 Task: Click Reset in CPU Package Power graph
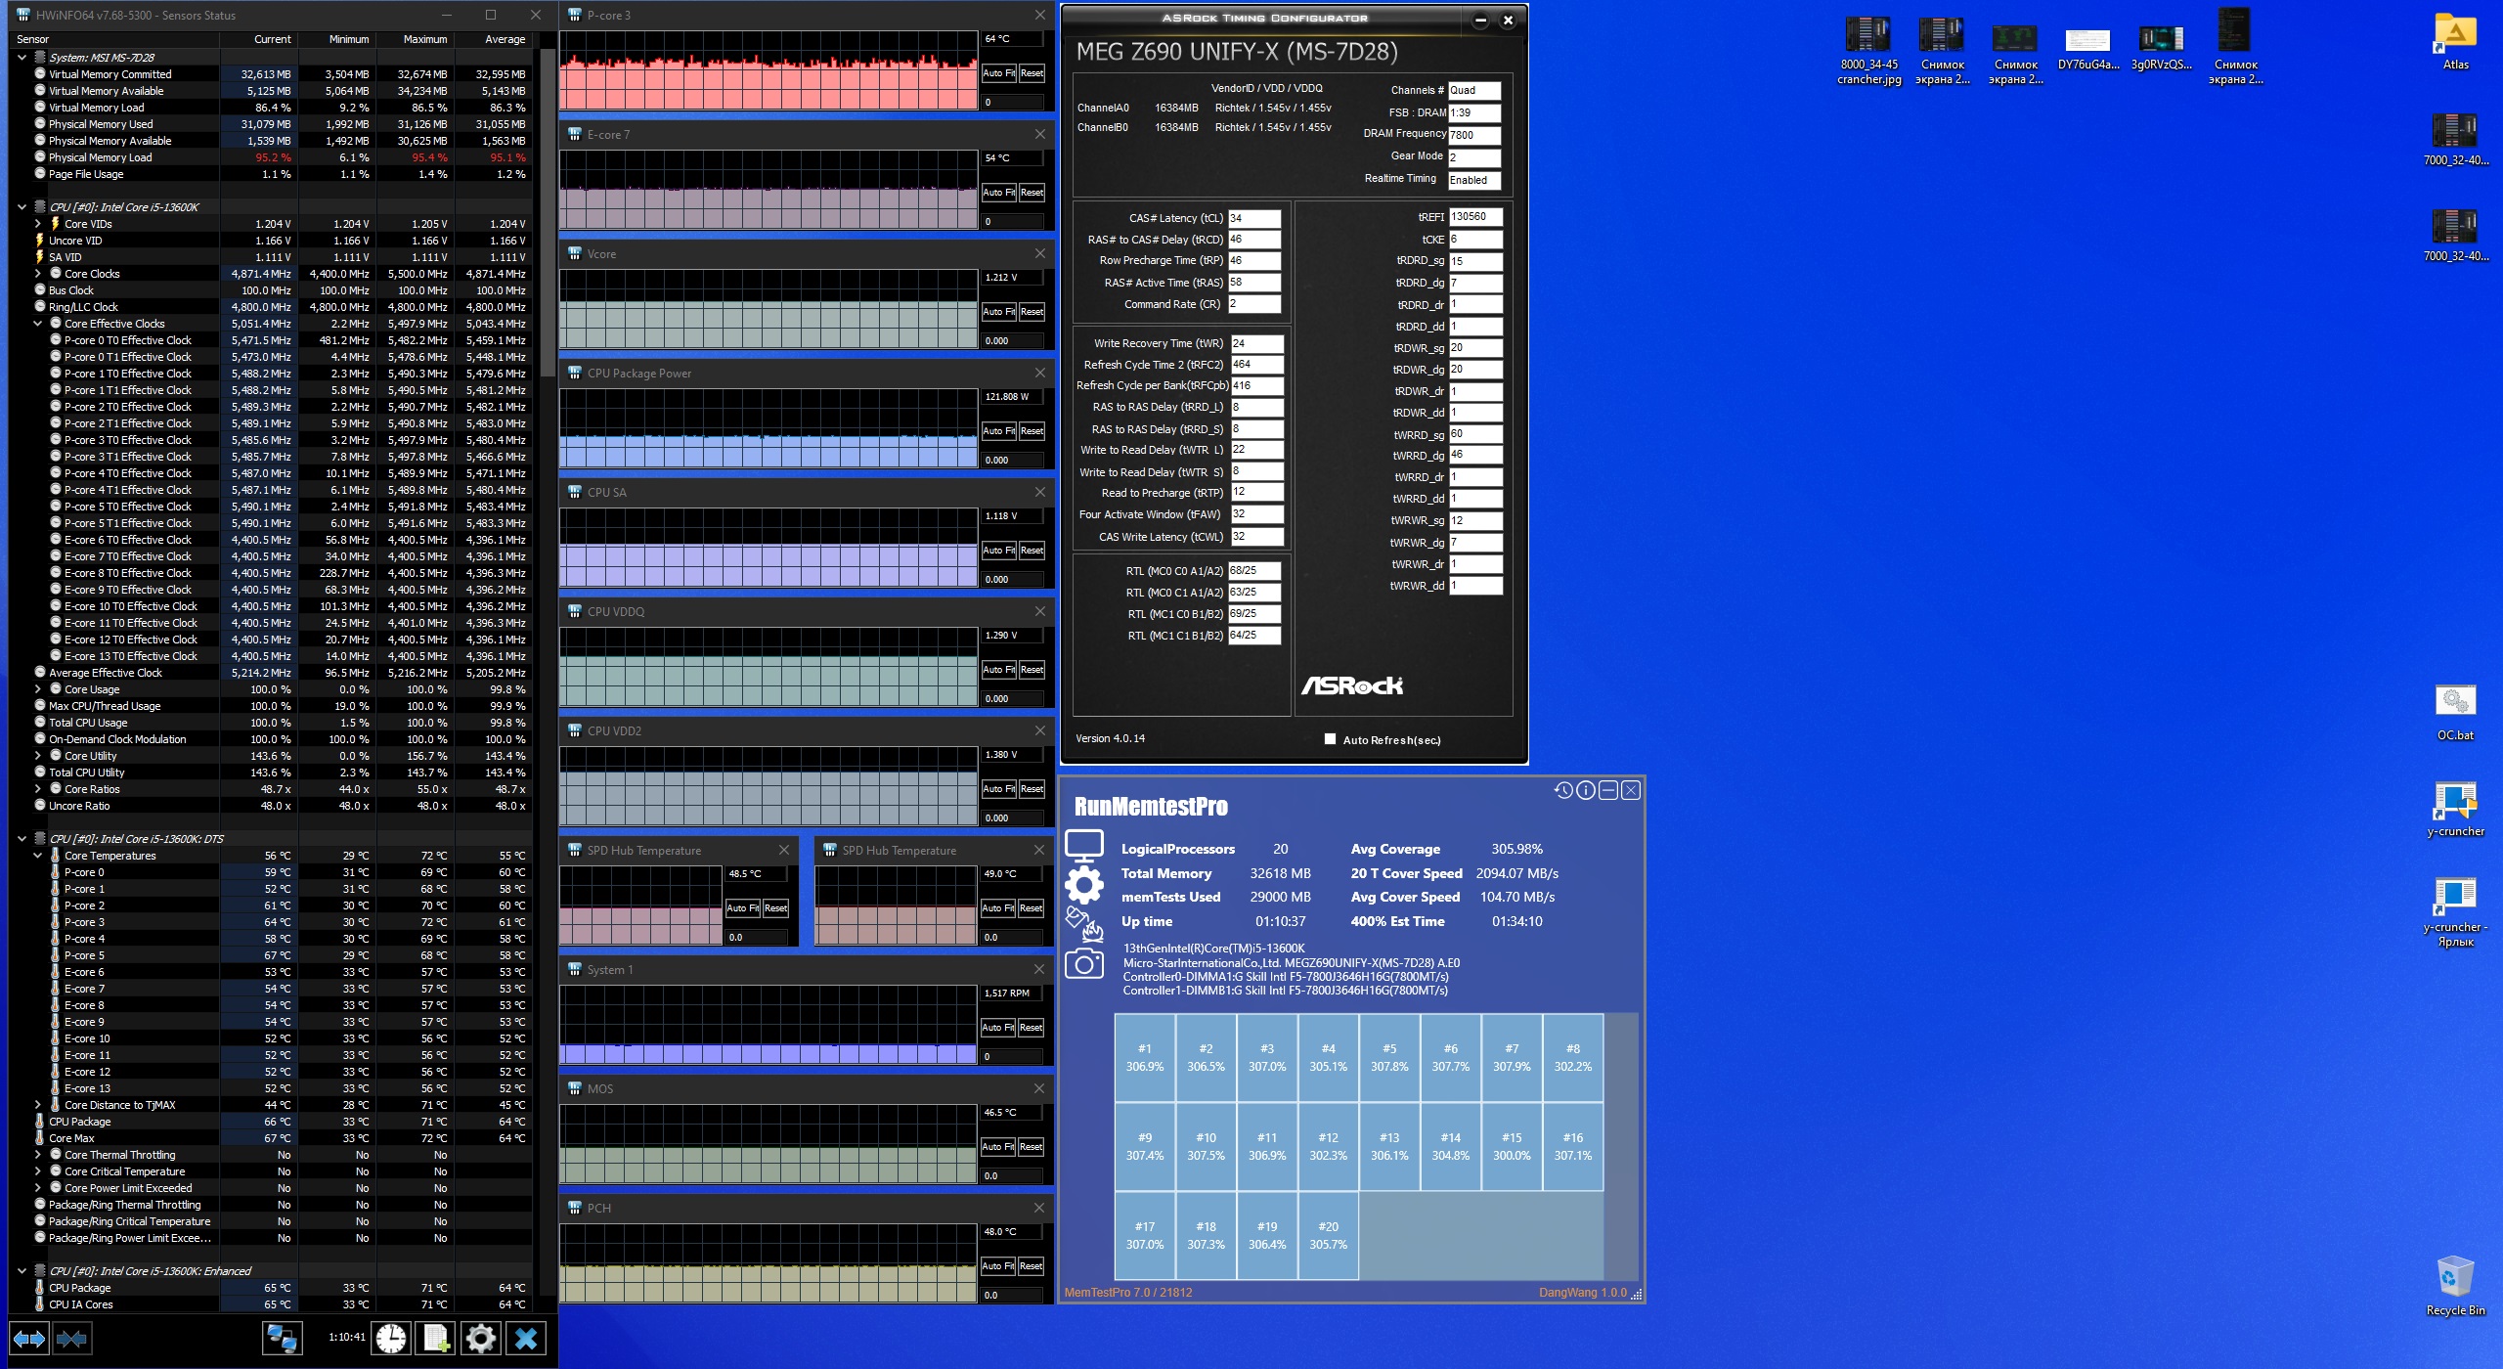(1032, 431)
